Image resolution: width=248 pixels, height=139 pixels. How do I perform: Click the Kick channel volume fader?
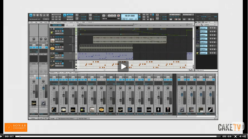pyautogui.click(x=54, y=100)
